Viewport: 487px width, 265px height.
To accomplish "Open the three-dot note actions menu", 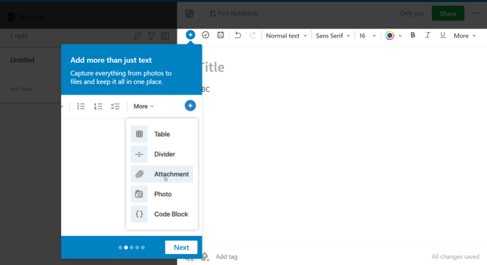I will coord(475,13).
